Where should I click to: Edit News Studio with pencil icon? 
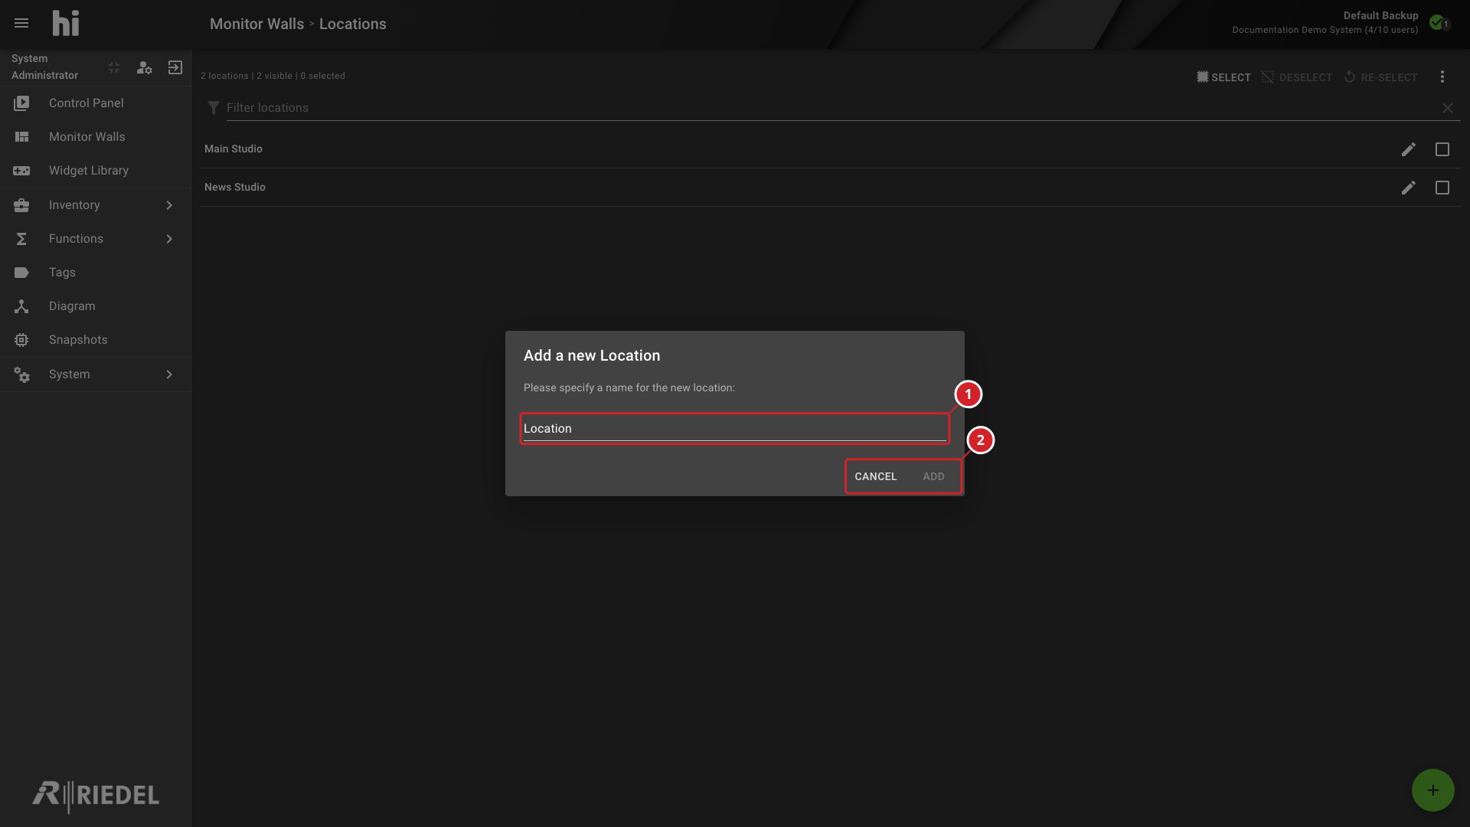(1408, 188)
